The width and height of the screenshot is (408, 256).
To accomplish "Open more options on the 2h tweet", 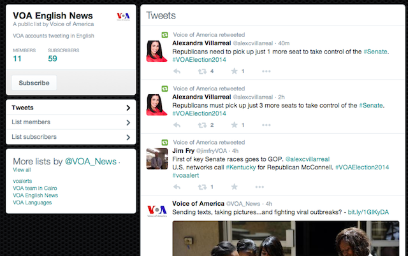I will click(266, 125).
